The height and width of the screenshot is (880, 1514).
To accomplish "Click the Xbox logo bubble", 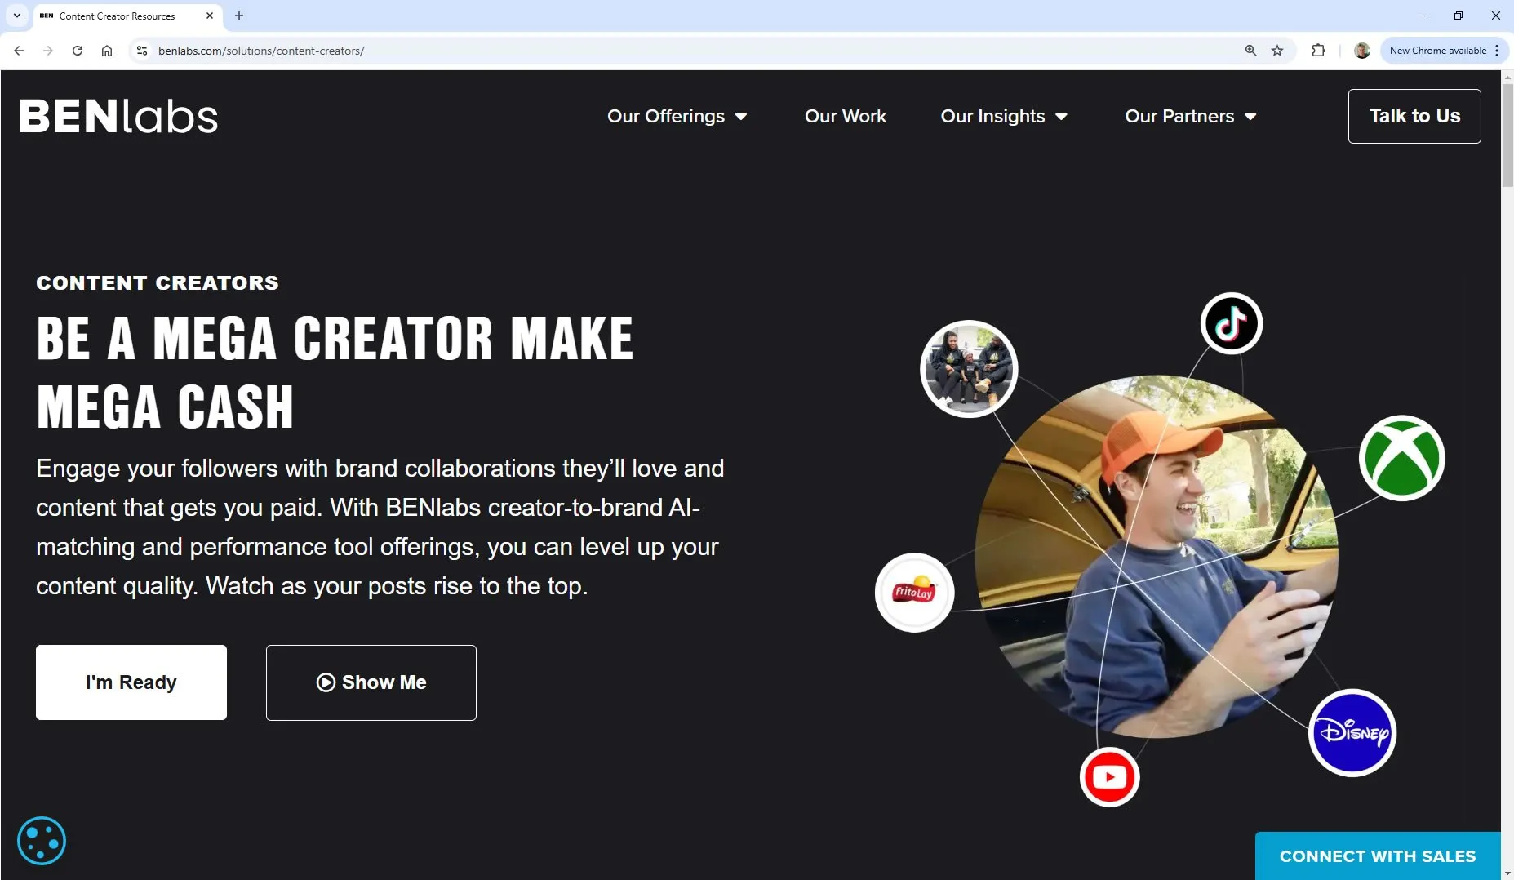I will click(1401, 458).
